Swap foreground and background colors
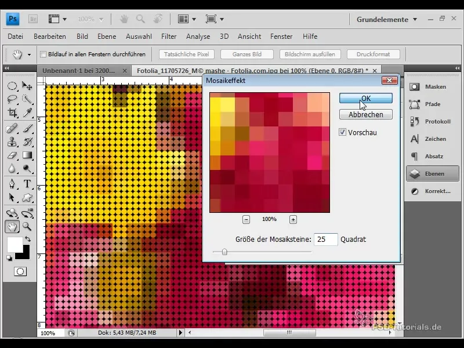The width and height of the screenshot is (464, 348). (27, 239)
